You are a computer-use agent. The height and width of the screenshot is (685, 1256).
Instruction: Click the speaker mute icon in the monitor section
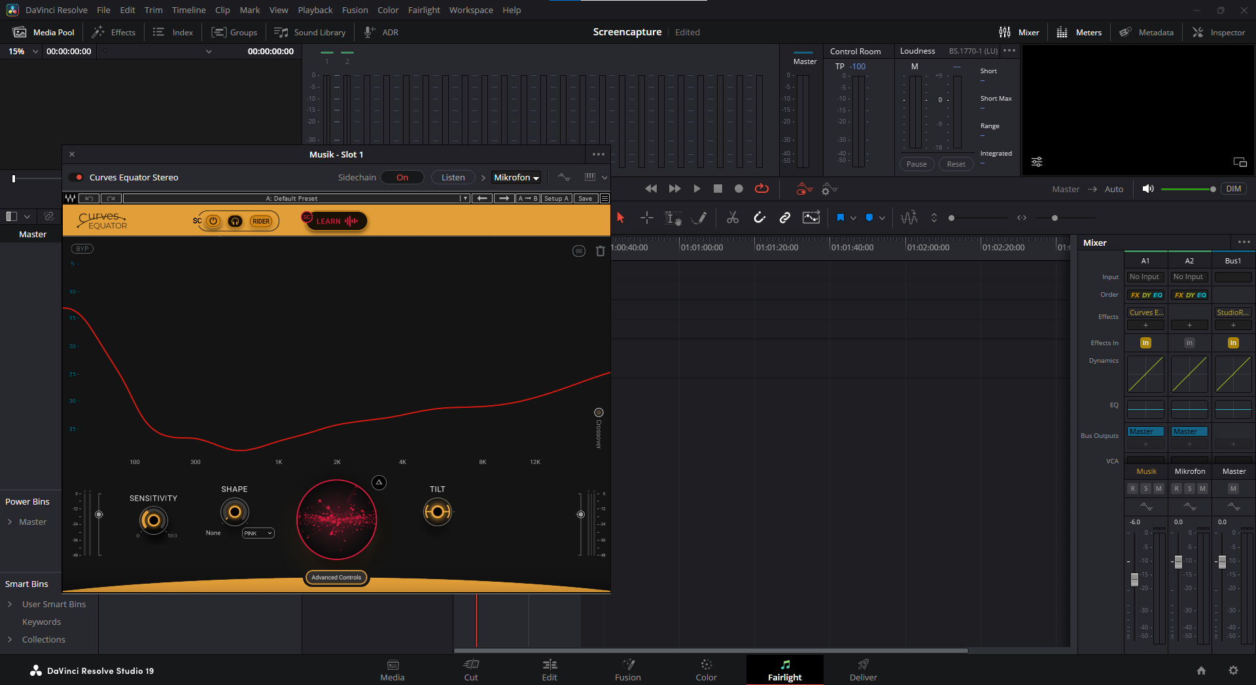tap(1148, 189)
